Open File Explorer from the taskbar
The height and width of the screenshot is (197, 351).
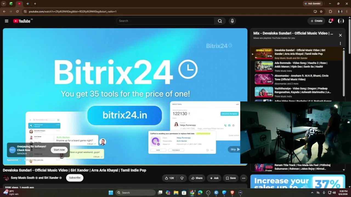click(x=176, y=193)
